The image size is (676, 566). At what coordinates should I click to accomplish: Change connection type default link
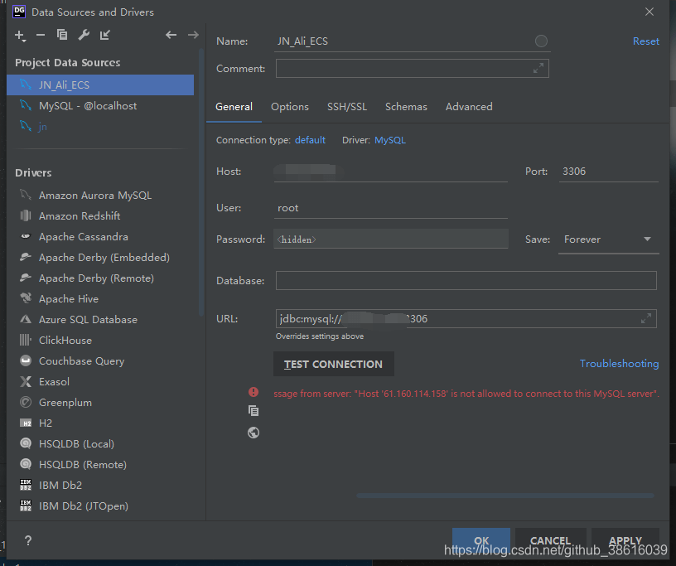click(310, 140)
